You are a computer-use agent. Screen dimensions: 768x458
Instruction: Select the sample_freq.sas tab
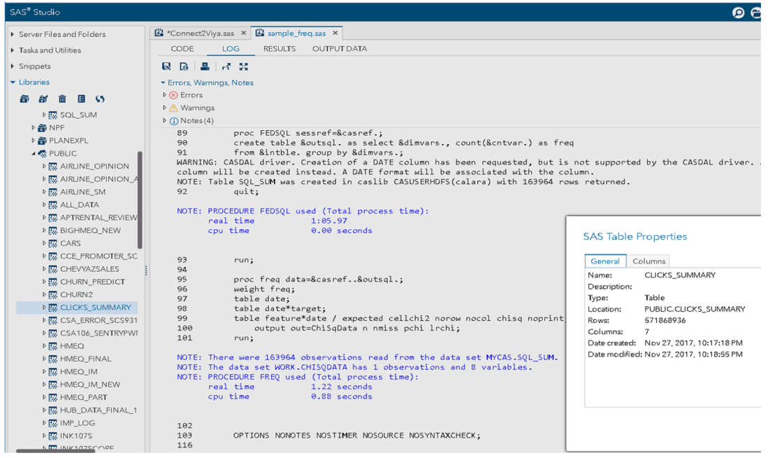[296, 34]
